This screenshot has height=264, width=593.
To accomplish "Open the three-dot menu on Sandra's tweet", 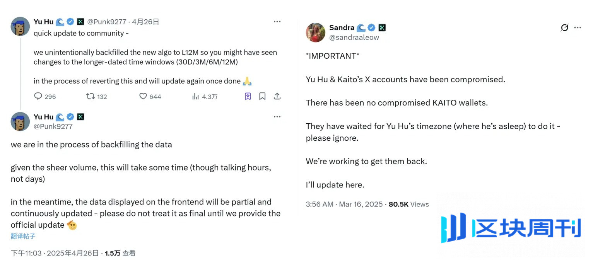I will pos(578,28).
